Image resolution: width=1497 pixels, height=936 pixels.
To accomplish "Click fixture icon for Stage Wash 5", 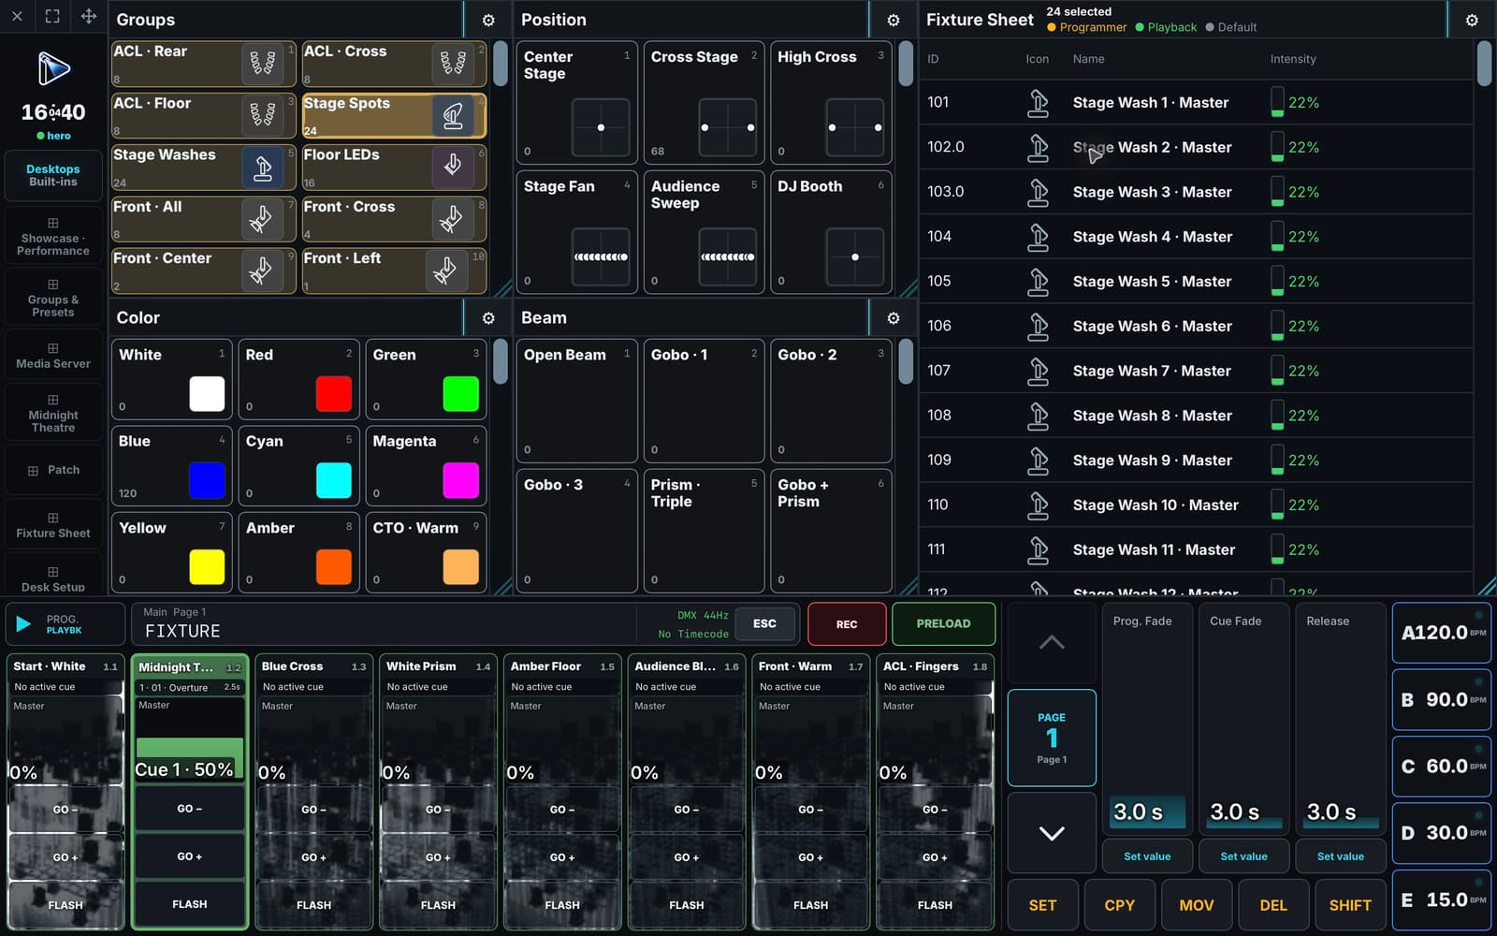I will (1038, 281).
